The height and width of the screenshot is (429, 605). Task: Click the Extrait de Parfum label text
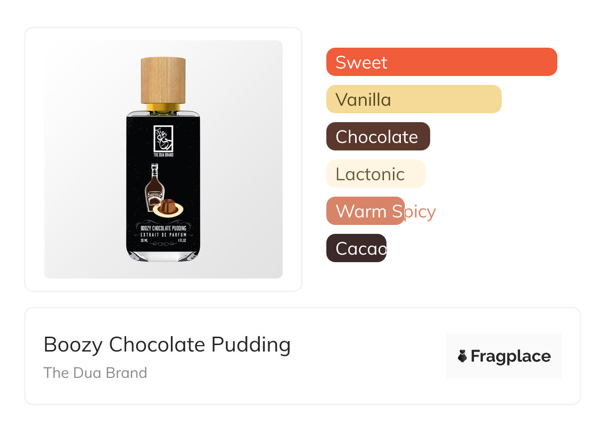pos(163,234)
